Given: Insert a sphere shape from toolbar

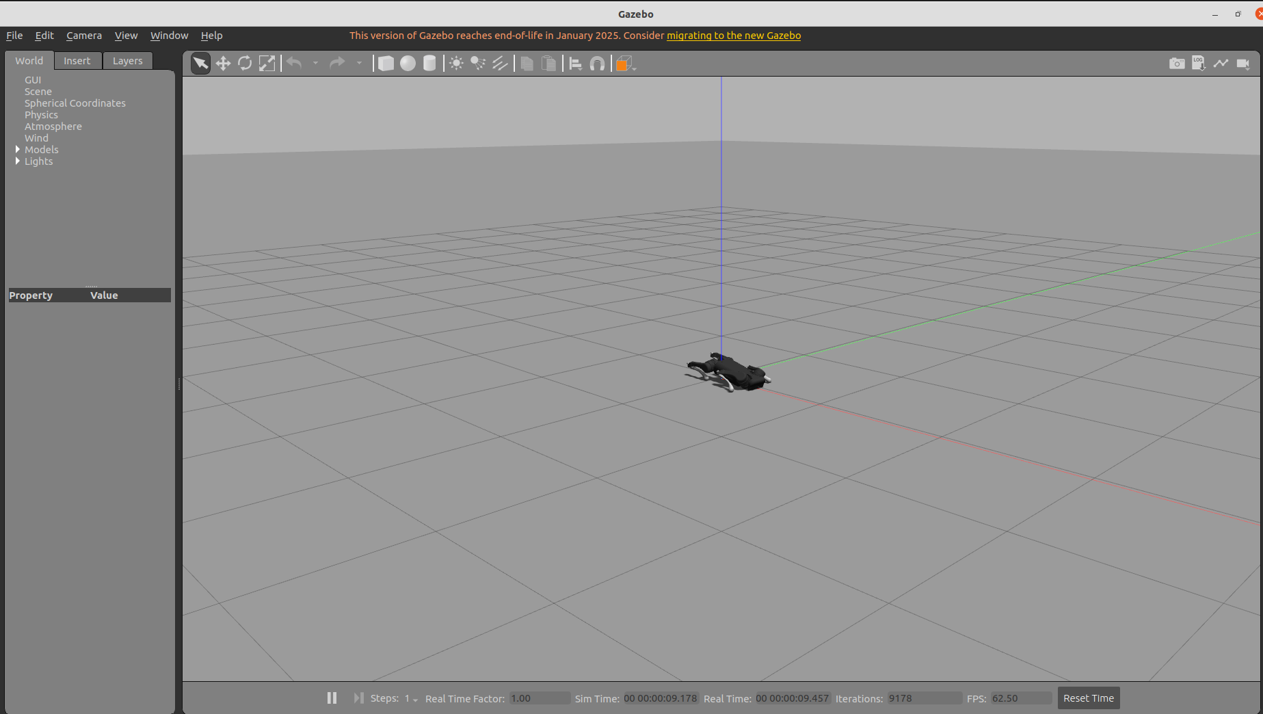Looking at the screenshot, I should point(408,64).
